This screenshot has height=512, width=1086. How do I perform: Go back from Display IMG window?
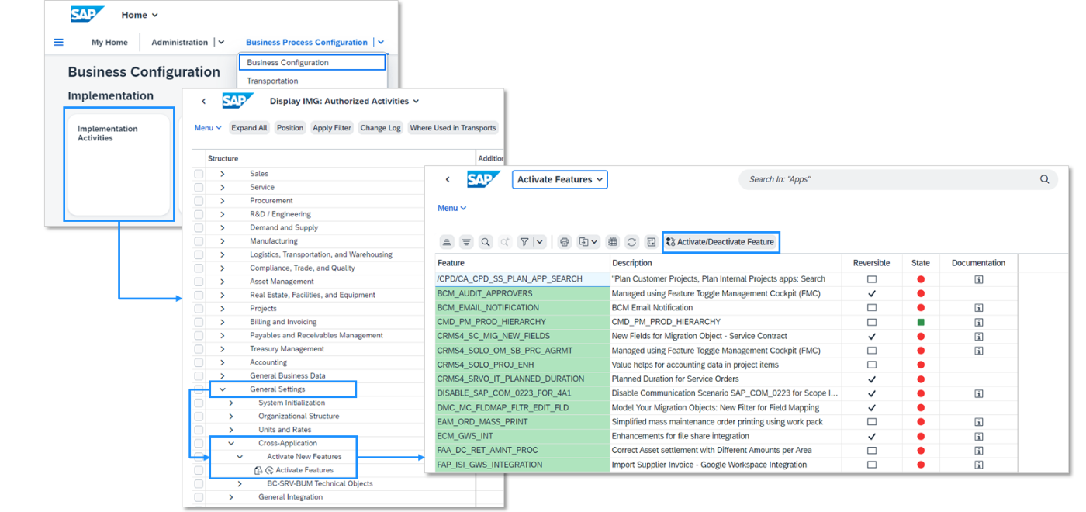(x=204, y=101)
